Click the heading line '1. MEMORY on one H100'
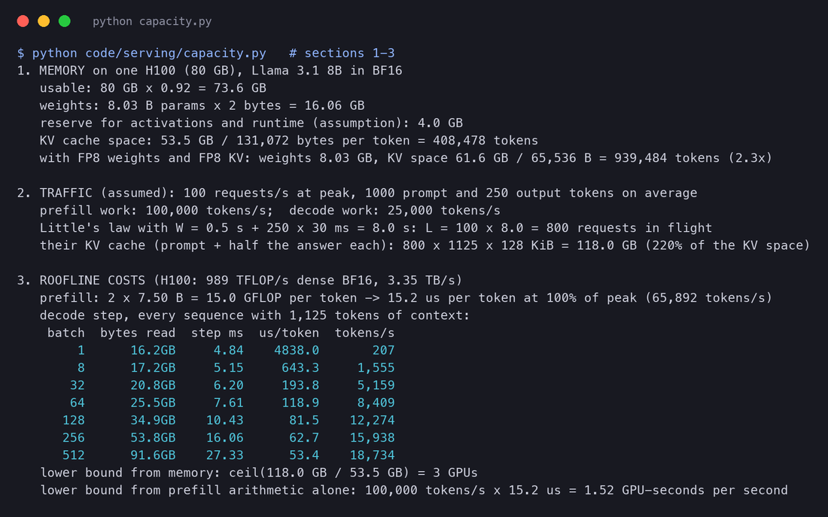This screenshot has width=828, height=517. point(210,71)
